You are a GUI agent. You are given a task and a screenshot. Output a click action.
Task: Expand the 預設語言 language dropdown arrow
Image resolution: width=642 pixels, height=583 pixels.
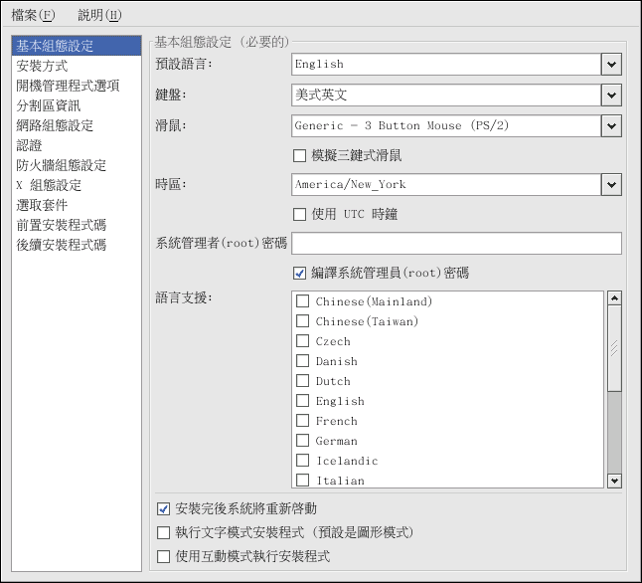coord(611,65)
